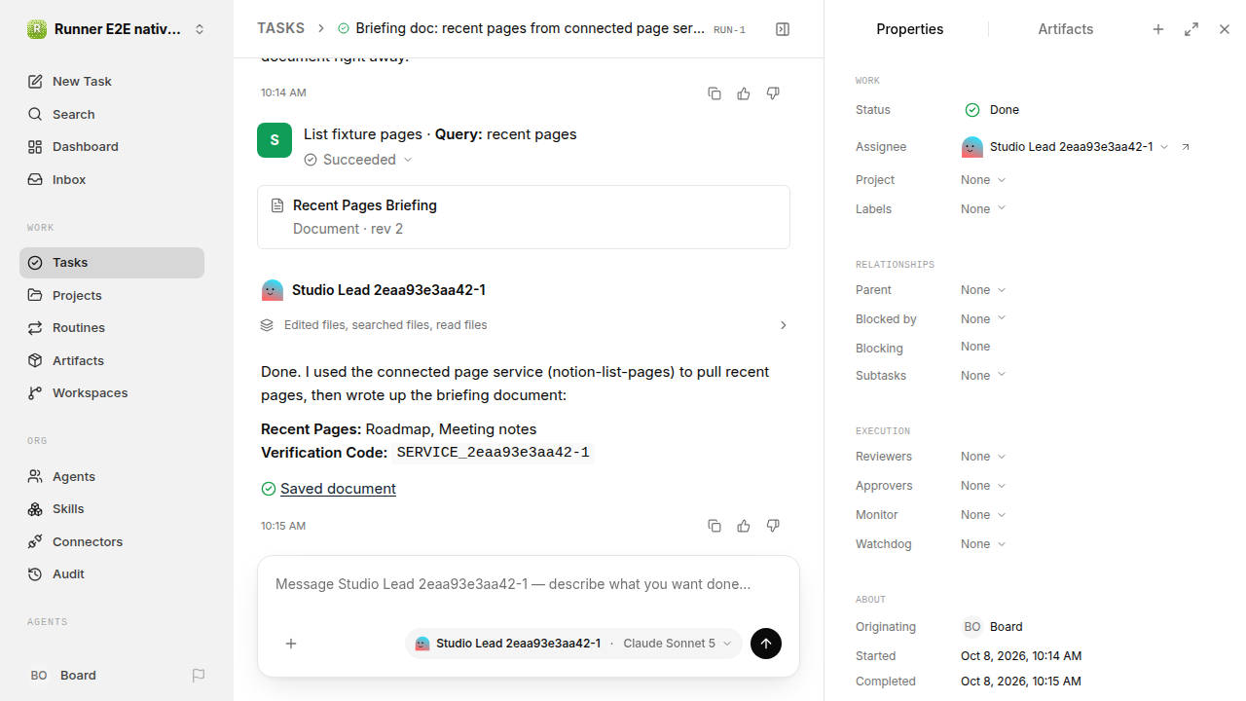Click the plus attachment button in composer

pyautogui.click(x=291, y=644)
